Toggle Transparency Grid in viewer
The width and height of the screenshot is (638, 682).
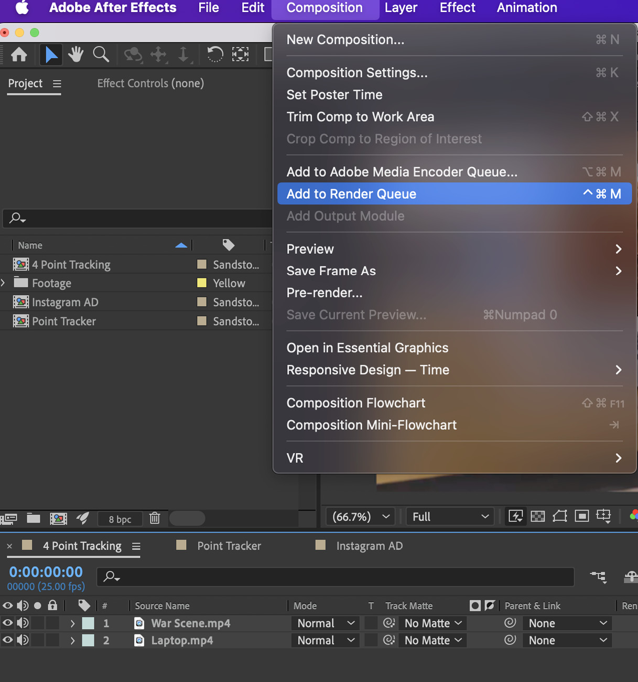pos(538,516)
